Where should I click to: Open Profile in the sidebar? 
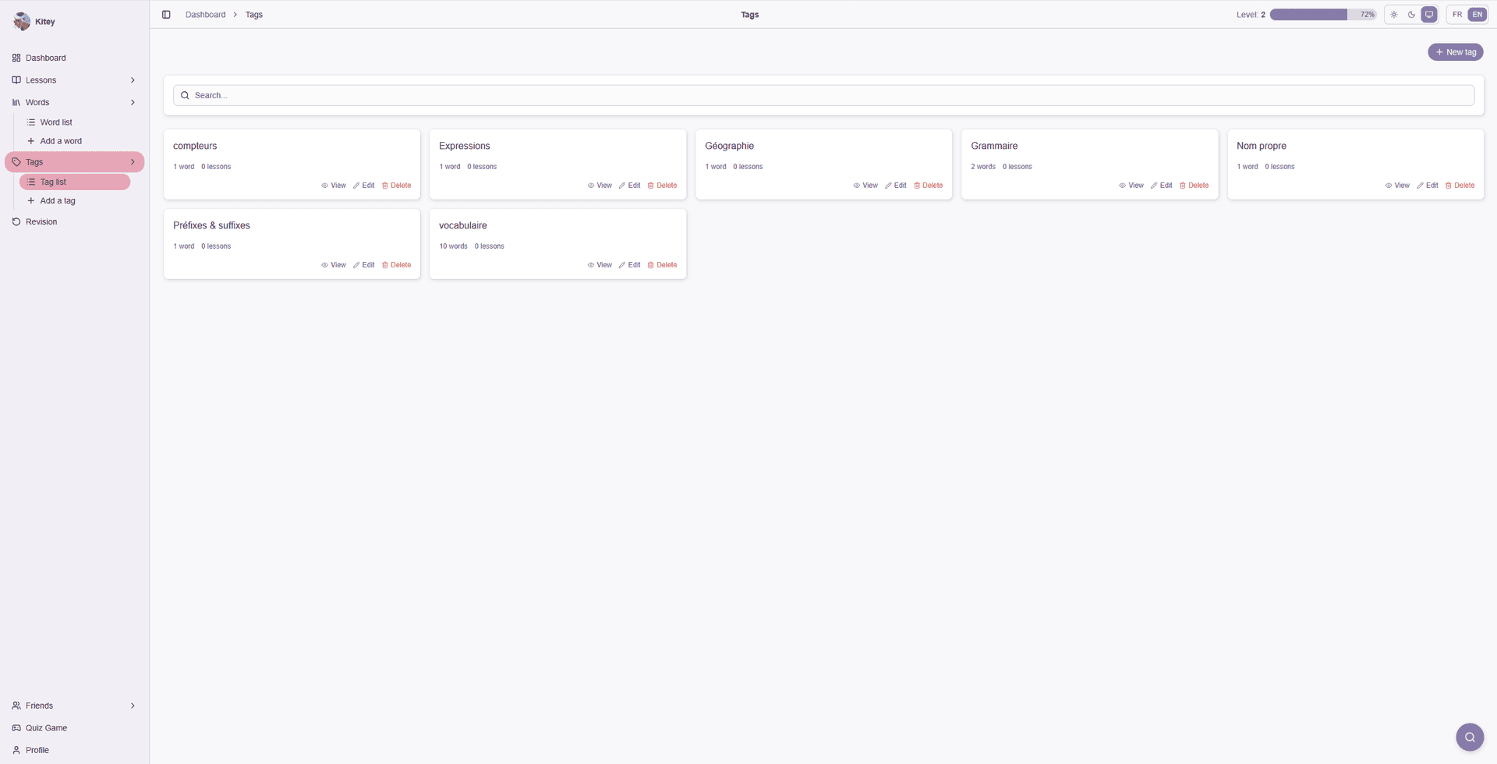pos(74,750)
